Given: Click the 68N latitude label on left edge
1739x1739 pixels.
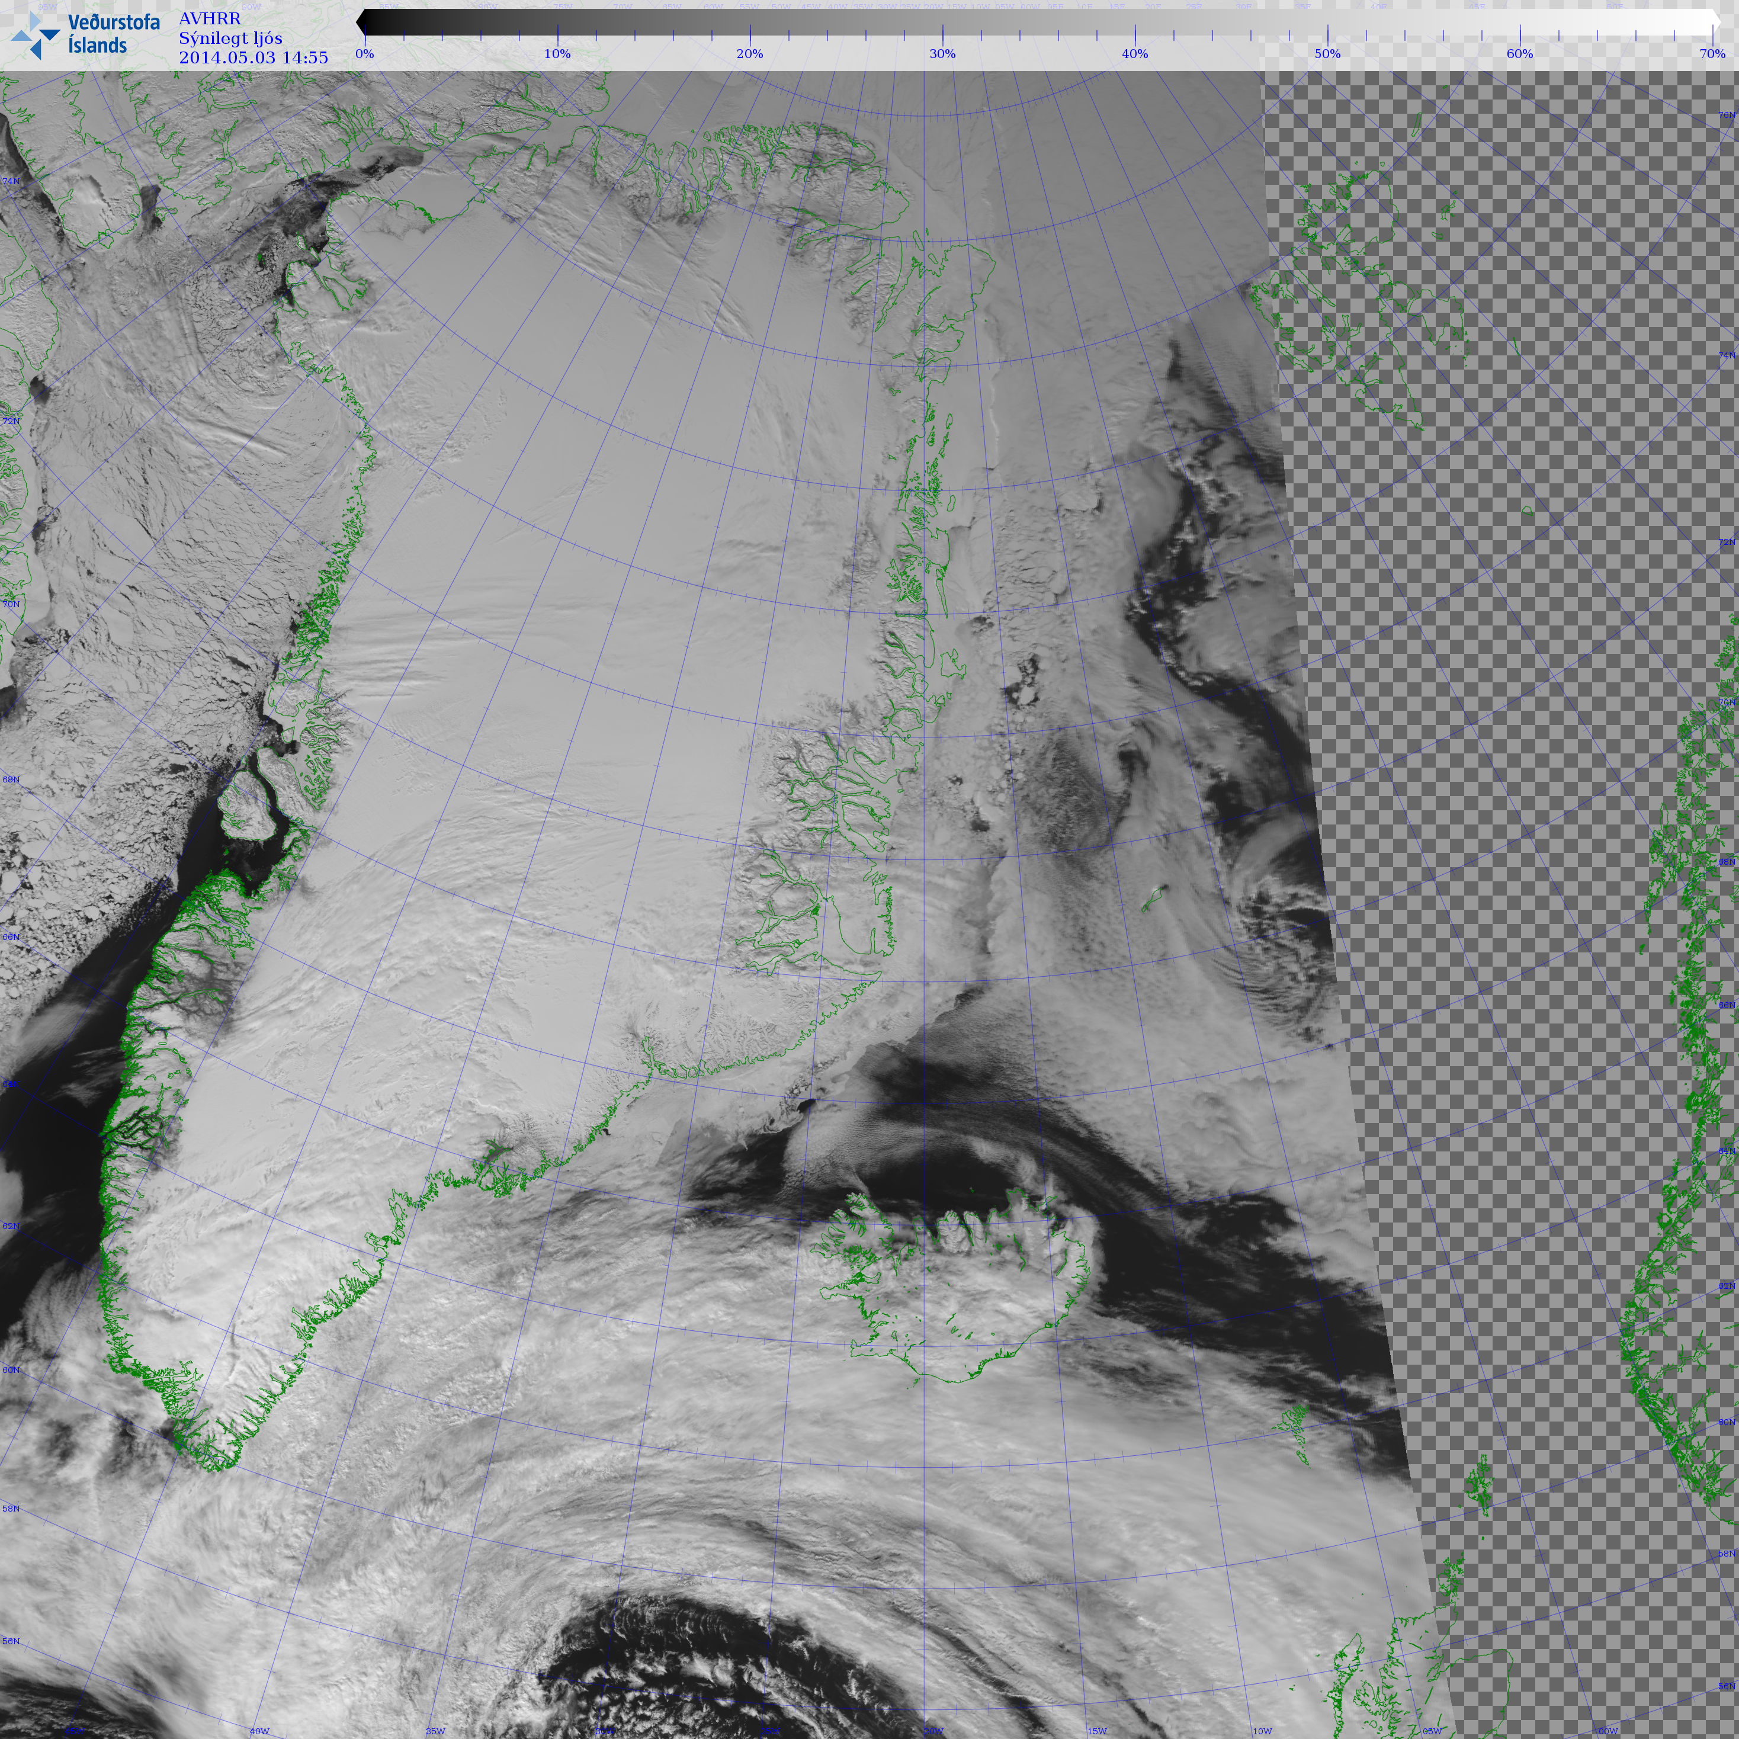Looking at the screenshot, I should click(x=11, y=779).
